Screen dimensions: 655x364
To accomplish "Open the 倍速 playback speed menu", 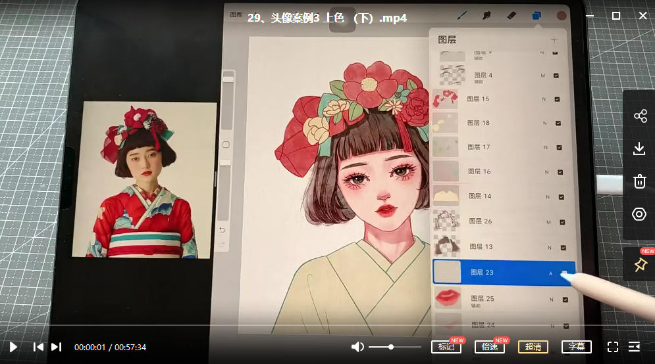I will (490, 347).
